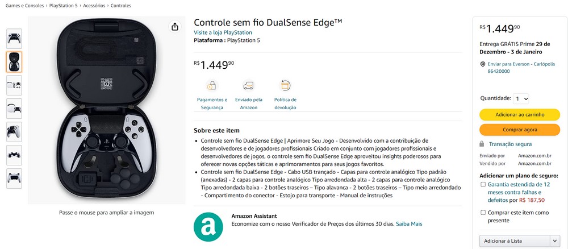Screen dimensions: 568x249
Task: Click the Enviado pela Amazon truck icon
Action: click(249, 86)
